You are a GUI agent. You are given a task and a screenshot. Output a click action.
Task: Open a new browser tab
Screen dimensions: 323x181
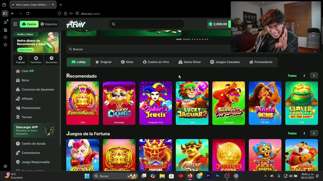click(61, 5)
